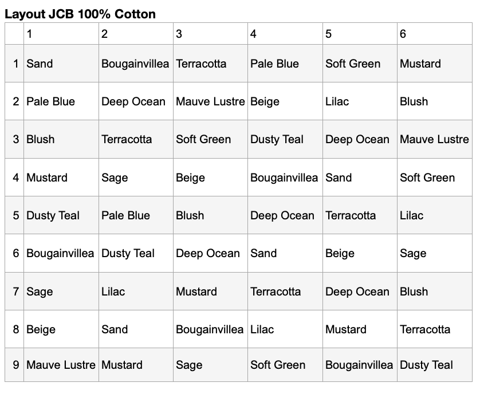Image resolution: width=480 pixels, height=394 pixels.
Task: Select row header 9
Action: tap(14, 365)
